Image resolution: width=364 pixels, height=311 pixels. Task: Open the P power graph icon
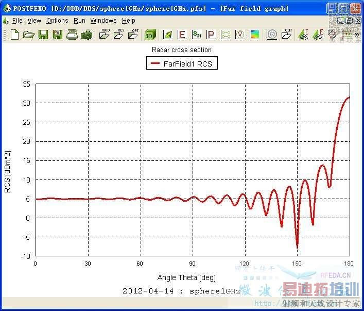coord(211,35)
